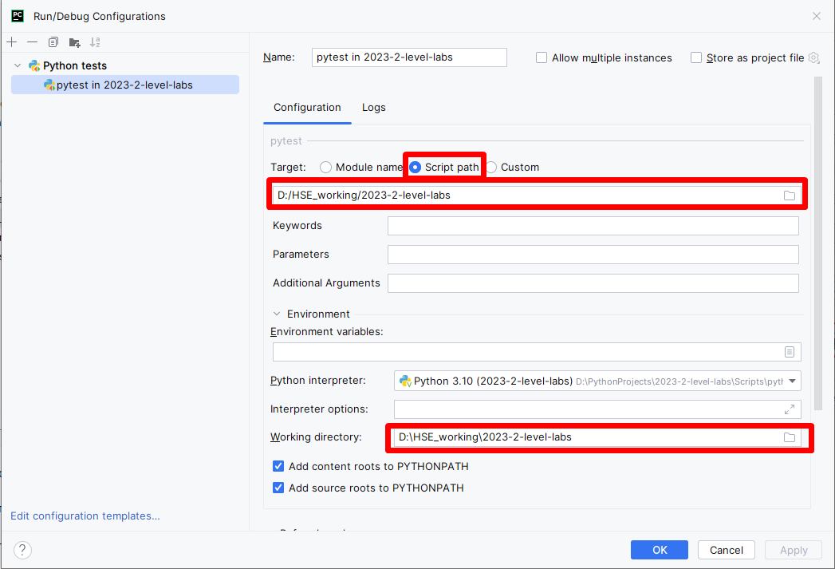Click the Name input field
835x569 pixels.
(409, 57)
